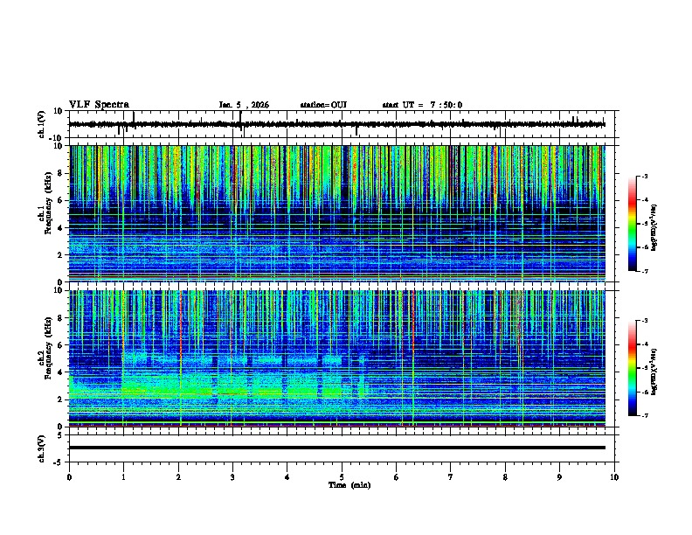The height and width of the screenshot is (535, 692).
Task: Click the "-7" label below ch.2 colorbar
Action: [645, 415]
